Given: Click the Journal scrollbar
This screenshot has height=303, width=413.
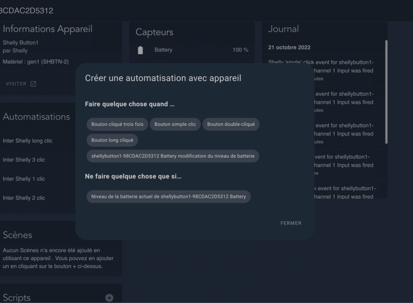Looking at the screenshot, I should coord(386,92).
